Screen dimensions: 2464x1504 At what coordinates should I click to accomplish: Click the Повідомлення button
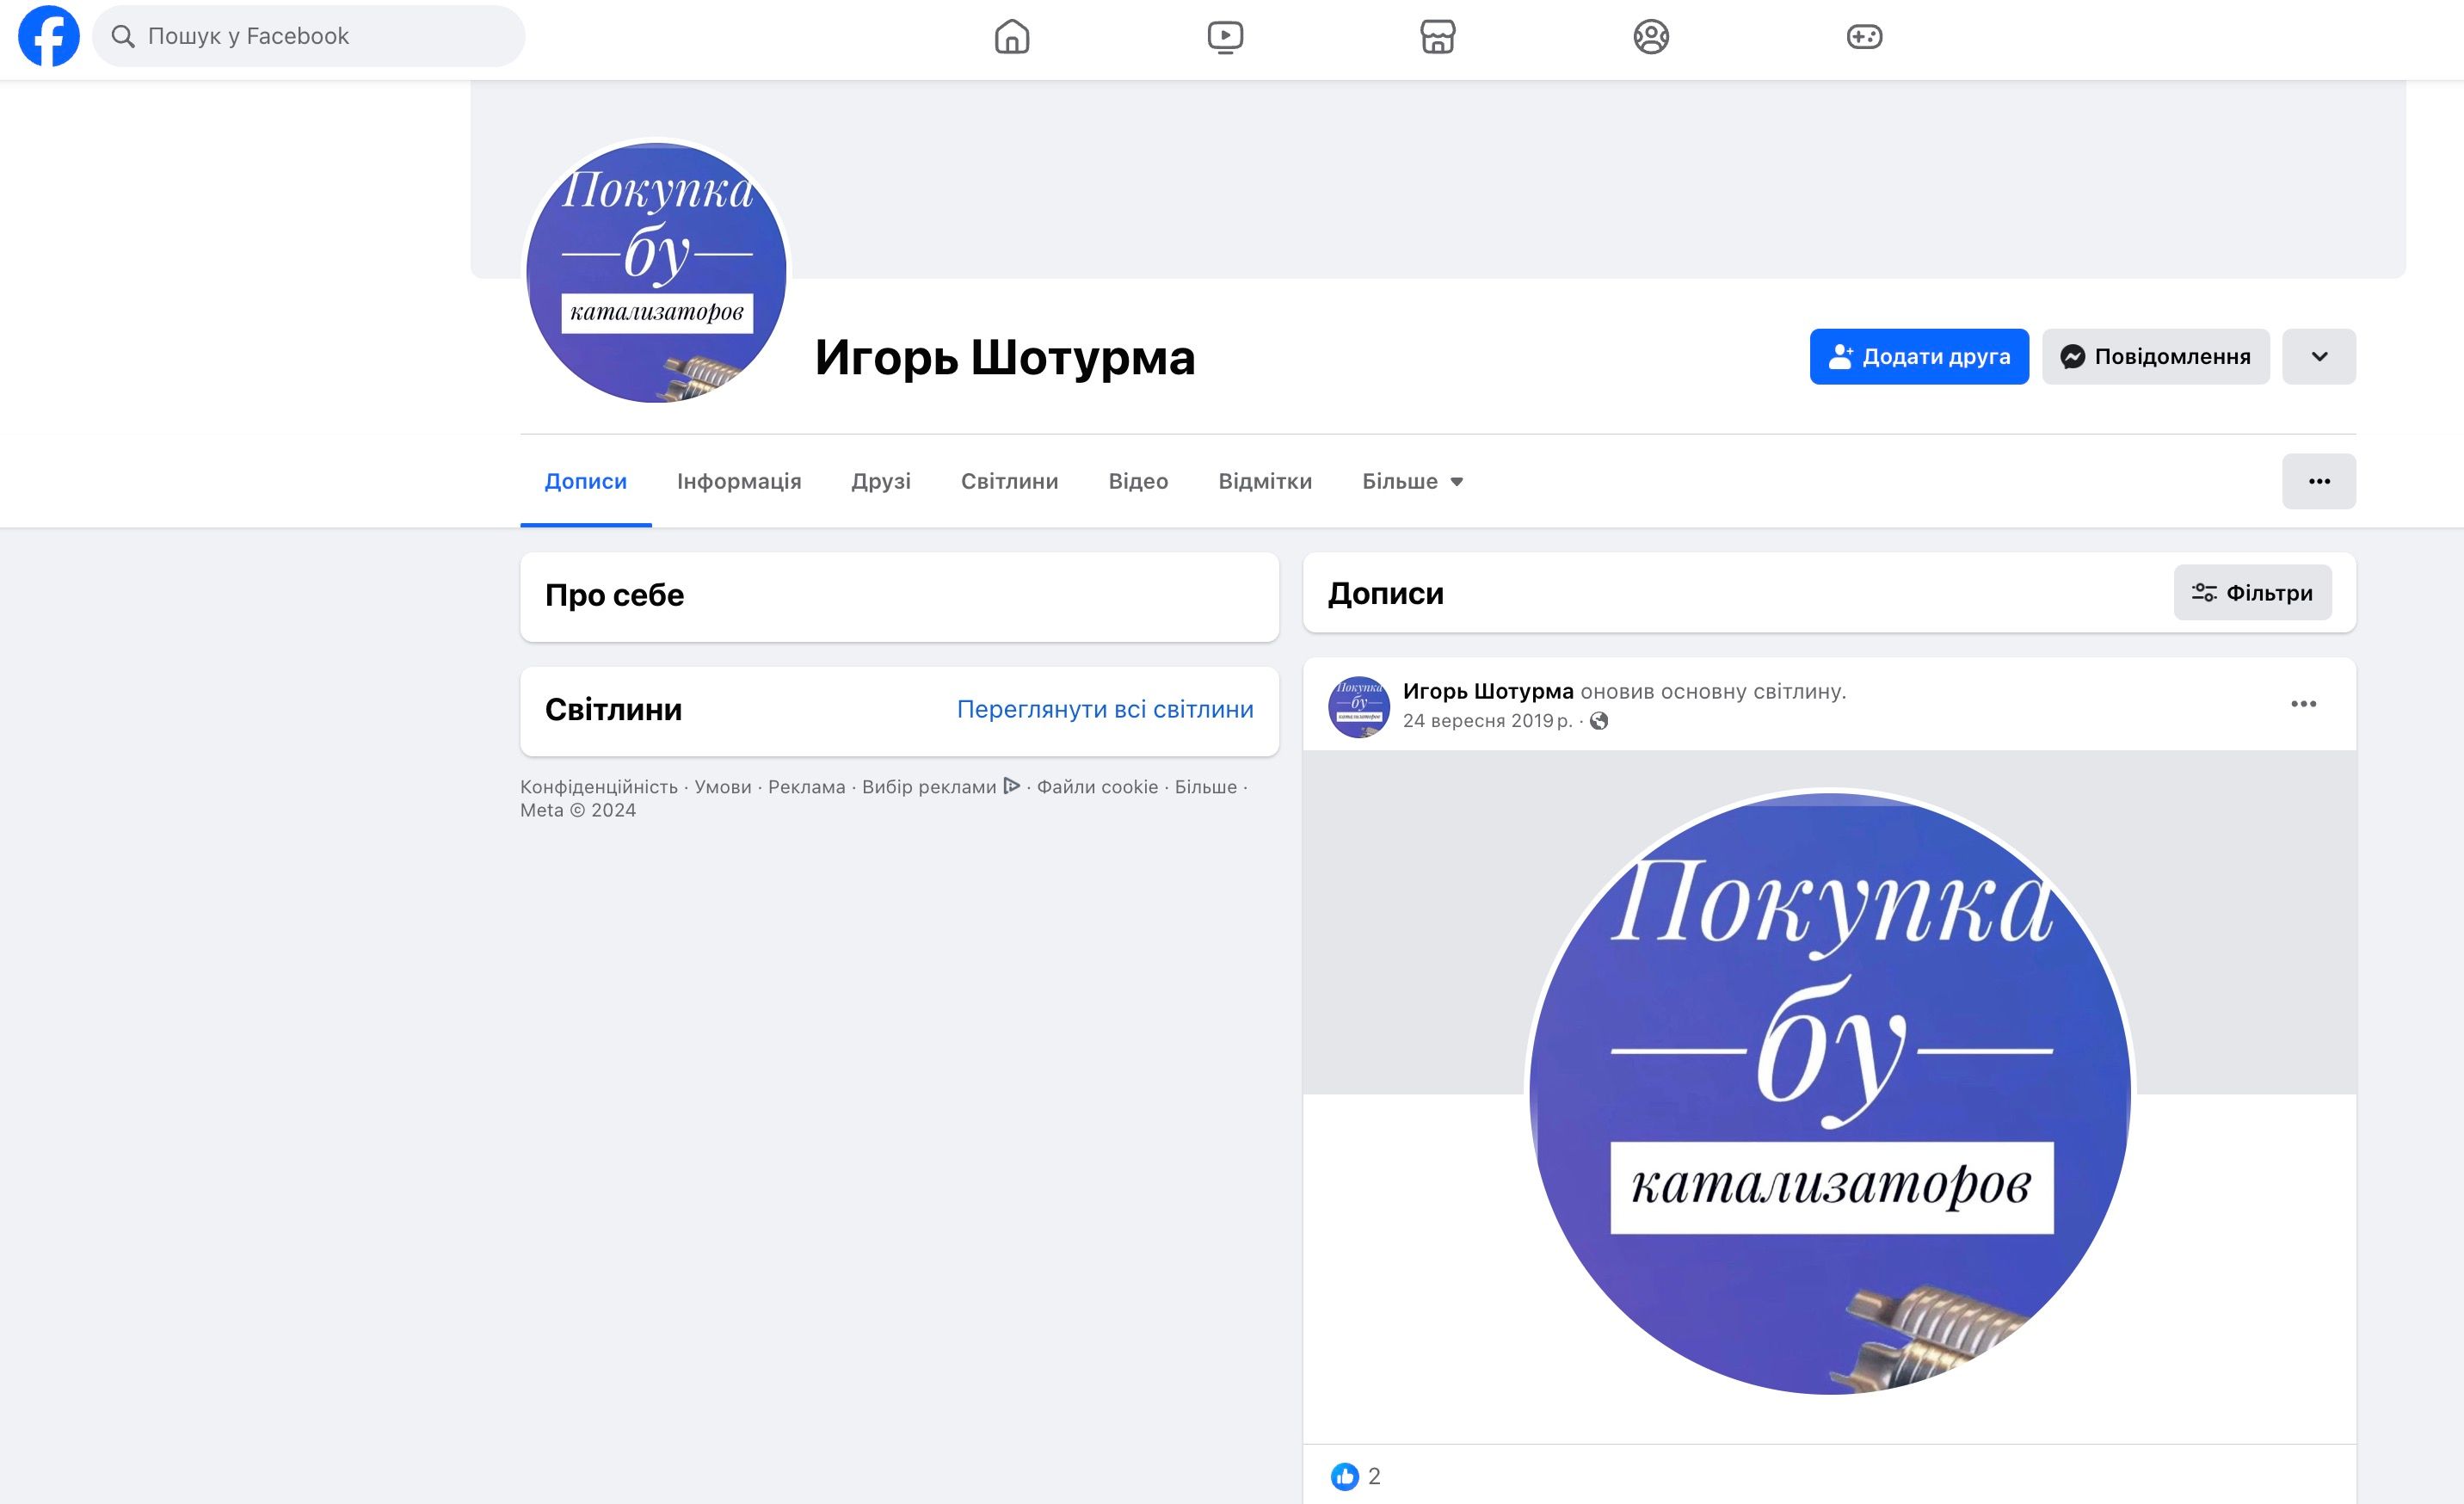(x=2155, y=356)
